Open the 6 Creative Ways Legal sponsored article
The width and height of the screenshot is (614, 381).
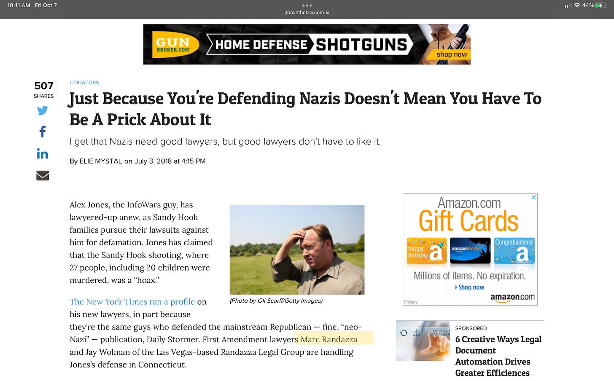(x=498, y=356)
